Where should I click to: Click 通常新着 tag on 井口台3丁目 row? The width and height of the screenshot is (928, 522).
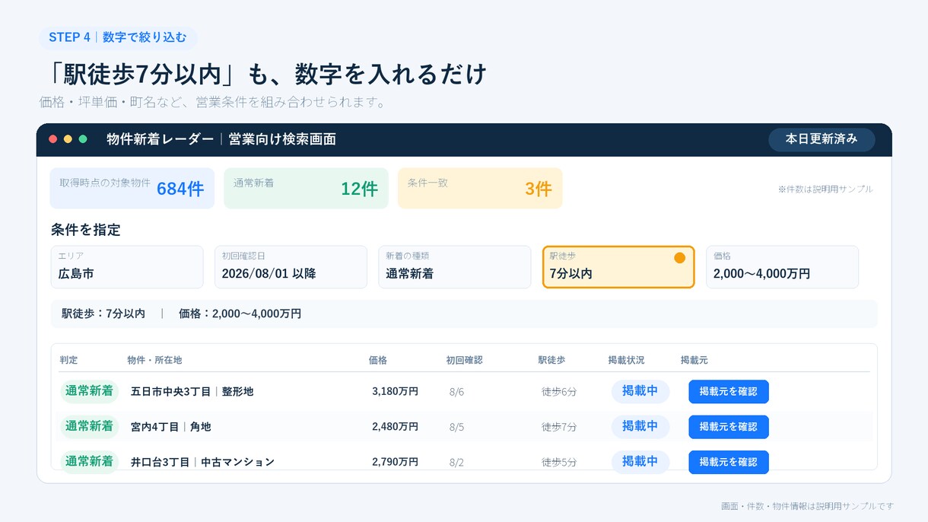point(90,461)
